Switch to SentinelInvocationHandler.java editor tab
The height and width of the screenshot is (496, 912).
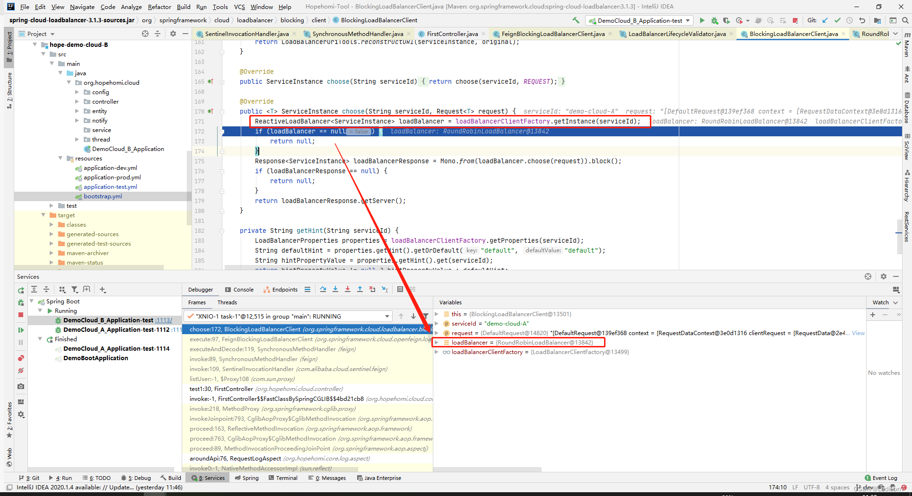pos(246,34)
